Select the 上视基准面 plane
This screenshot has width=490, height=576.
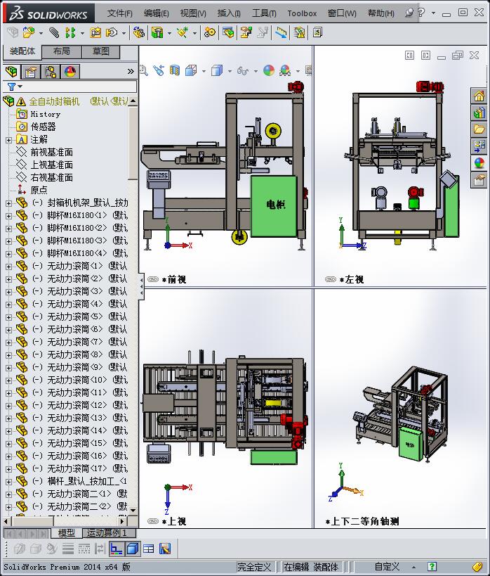[x=51, y=165]
